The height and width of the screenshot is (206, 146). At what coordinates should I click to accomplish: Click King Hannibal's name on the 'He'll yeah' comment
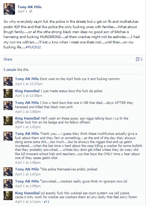pos(27,118)
